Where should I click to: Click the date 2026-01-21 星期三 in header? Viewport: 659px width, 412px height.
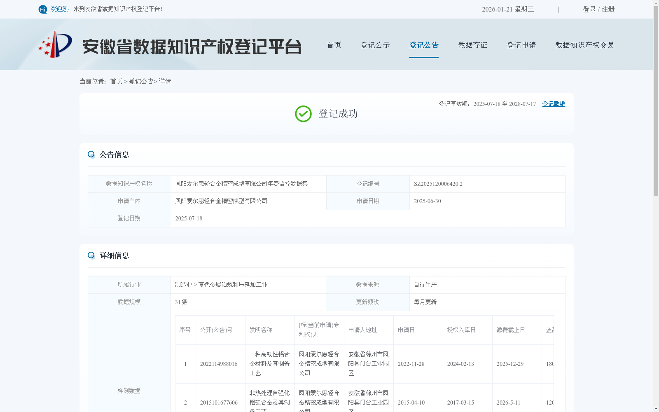(x=508, y=9)
